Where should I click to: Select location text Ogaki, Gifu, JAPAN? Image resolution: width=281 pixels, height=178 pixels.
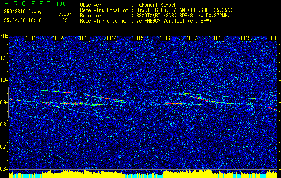[x=160, y=10]
